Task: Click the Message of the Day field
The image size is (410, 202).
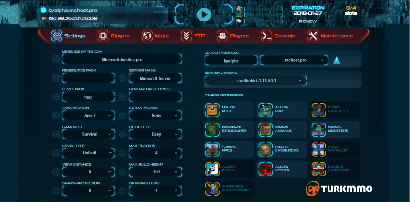Action: [122, 60]
